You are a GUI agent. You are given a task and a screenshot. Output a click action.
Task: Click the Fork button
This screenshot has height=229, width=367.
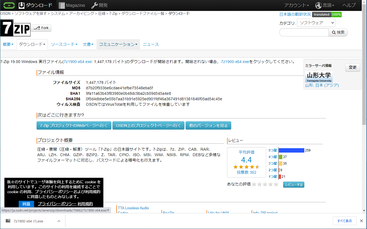(41, 28)
